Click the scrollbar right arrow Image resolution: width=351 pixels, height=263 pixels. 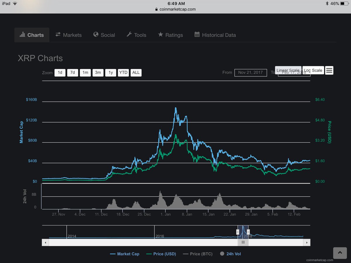point(307,242)
